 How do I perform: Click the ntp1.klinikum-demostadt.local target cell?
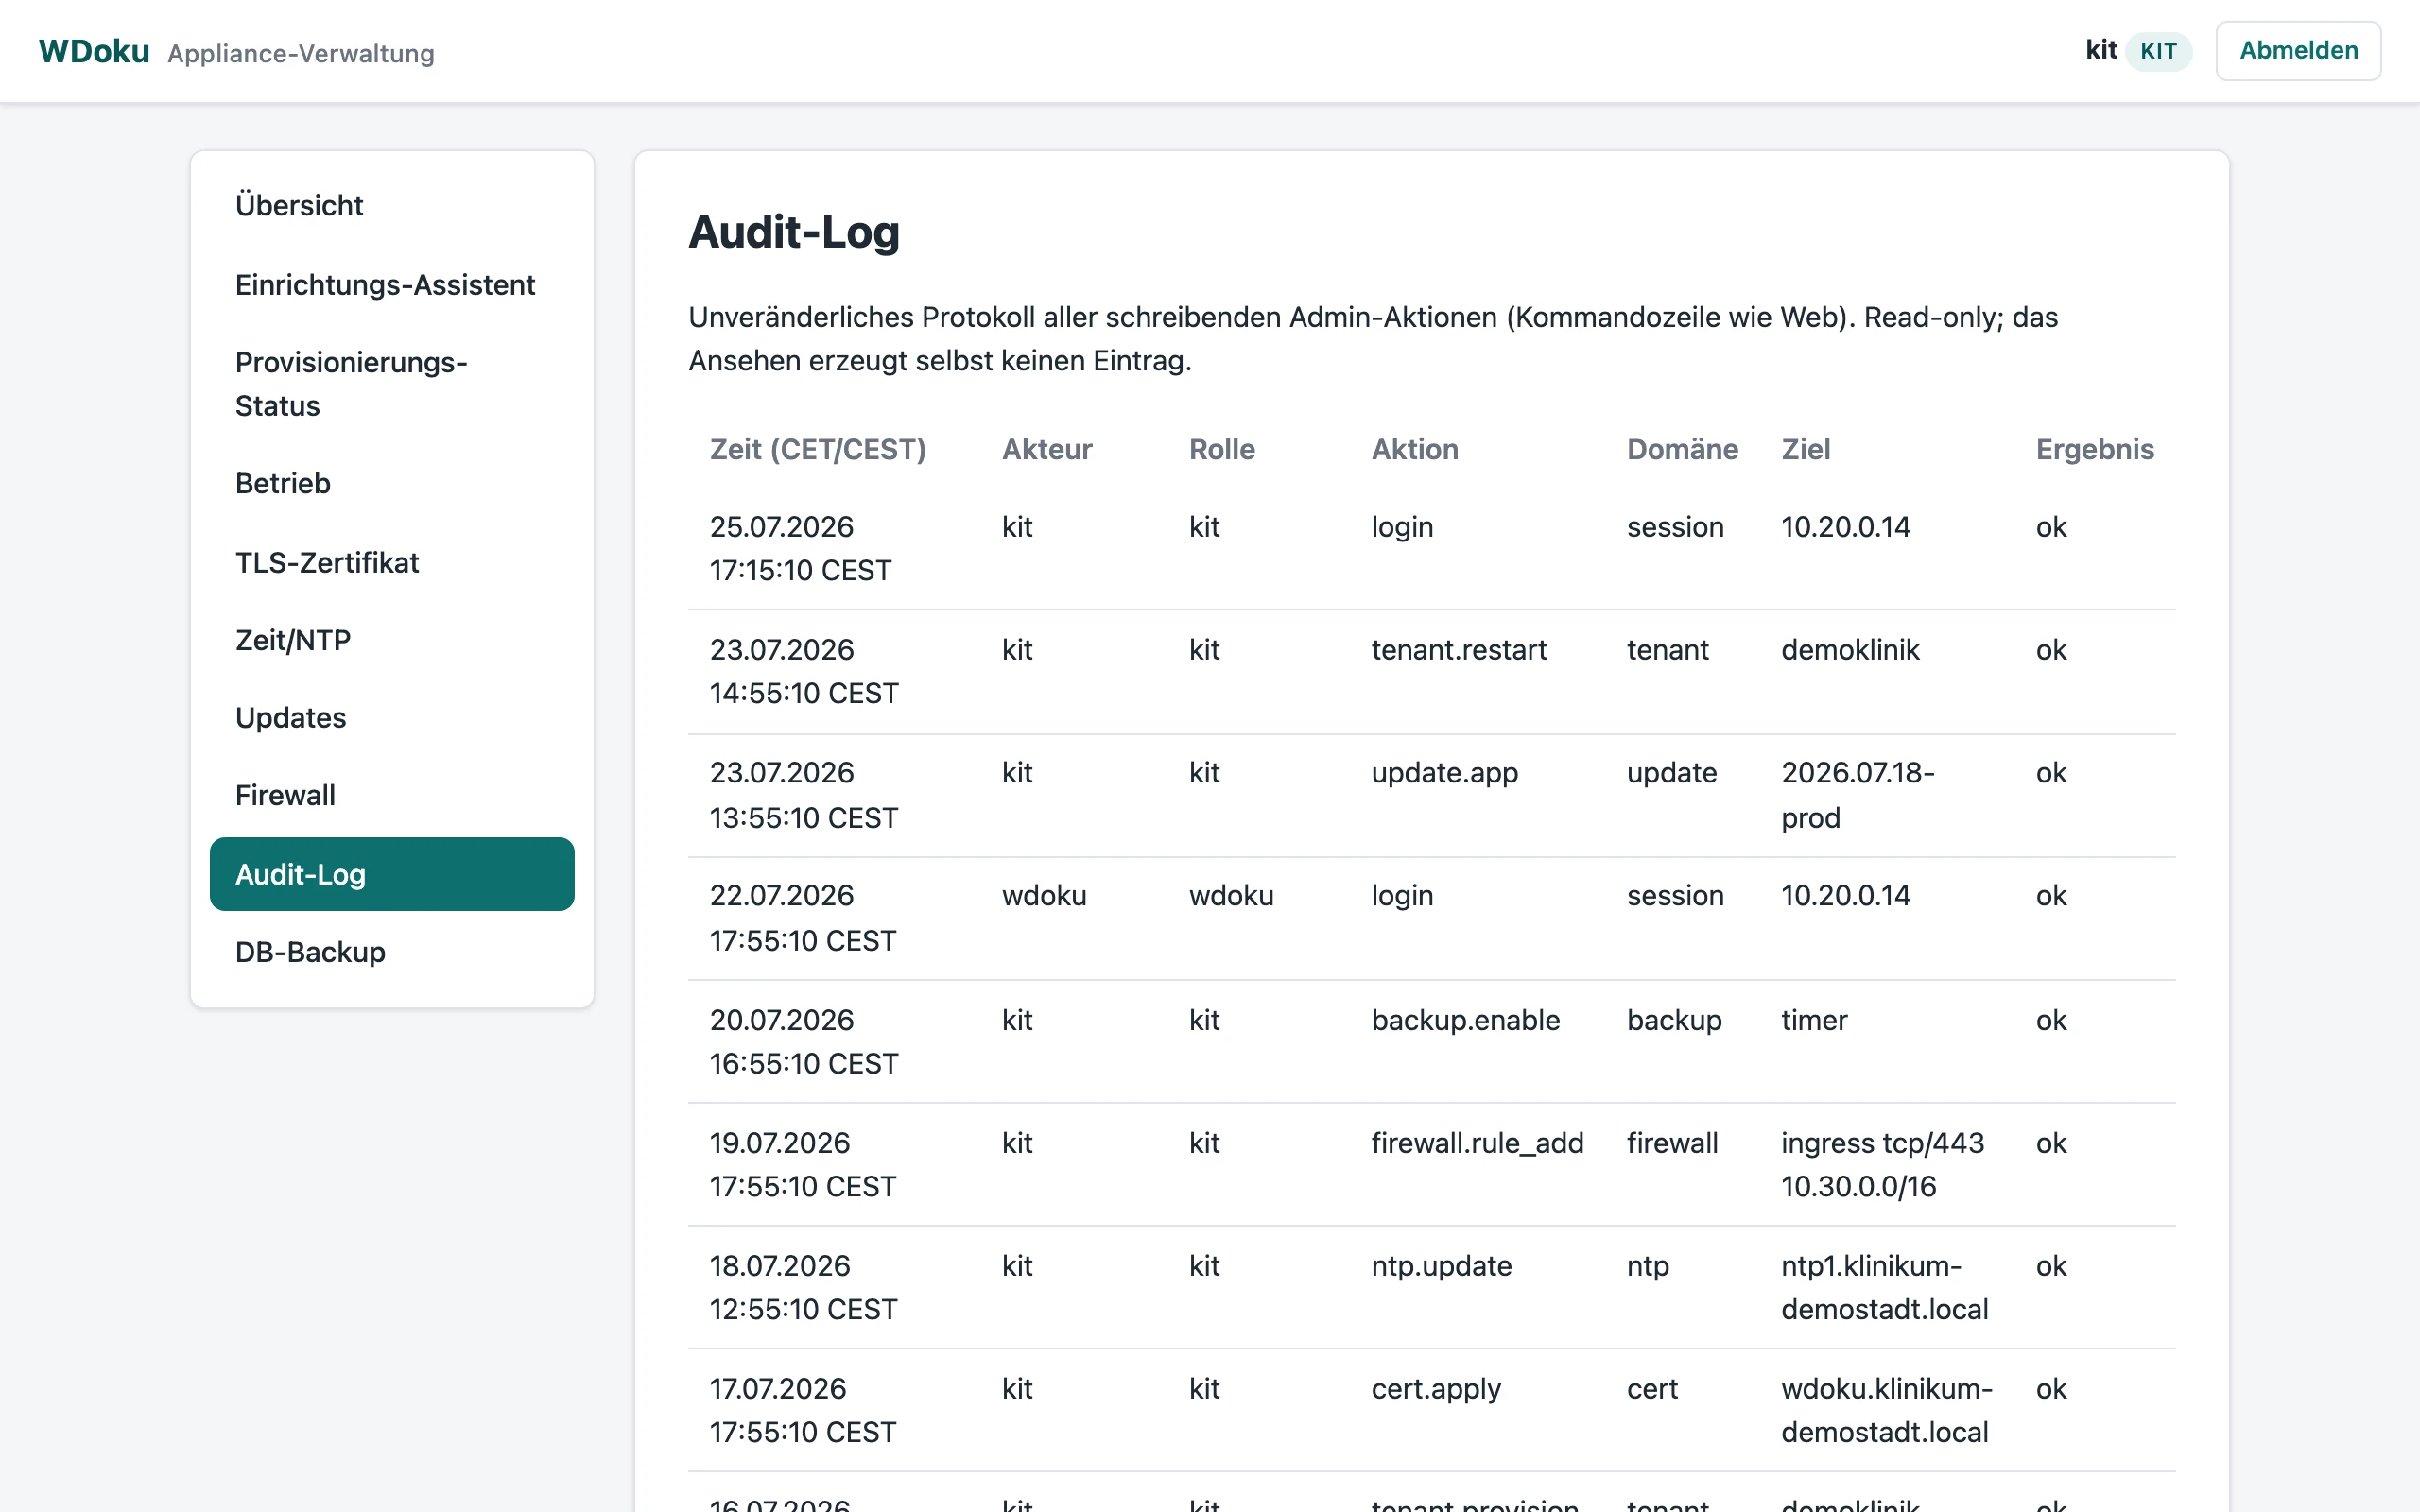pos(1884,1287)
